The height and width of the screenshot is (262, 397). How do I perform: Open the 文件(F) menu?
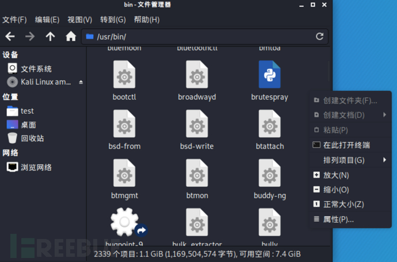coord(14,20)
